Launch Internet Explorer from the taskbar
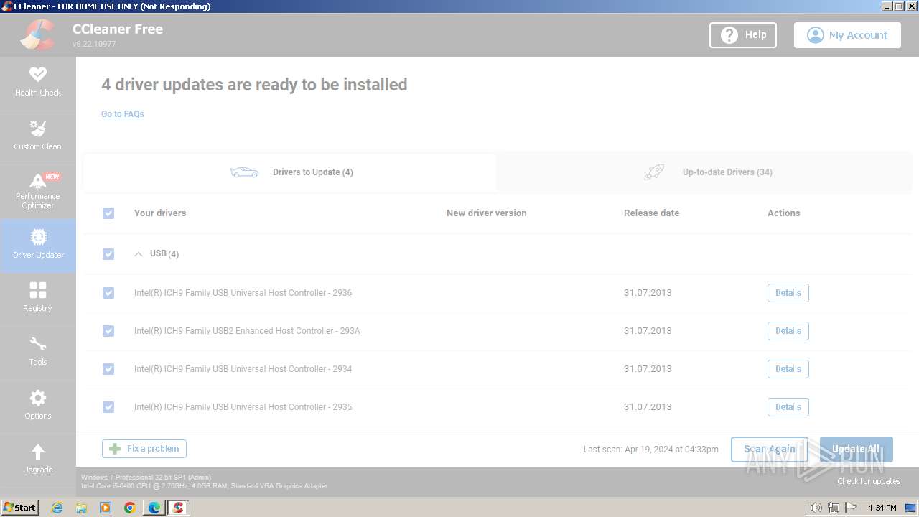This screenshot has width=919, height=517. click(57, 508)
